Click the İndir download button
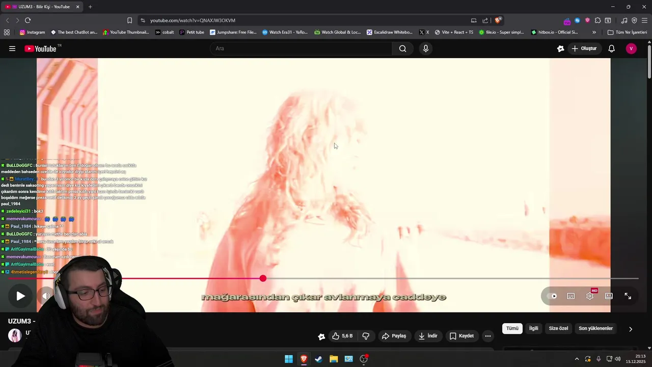The width and height of the screenshot is (652, 367). click(x=428, y=336)
